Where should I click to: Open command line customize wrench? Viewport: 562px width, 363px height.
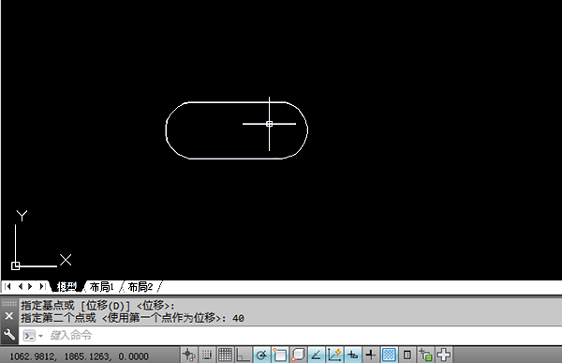(9, 335)
